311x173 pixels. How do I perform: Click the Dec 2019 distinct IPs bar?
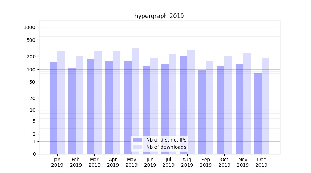[258, 113]
